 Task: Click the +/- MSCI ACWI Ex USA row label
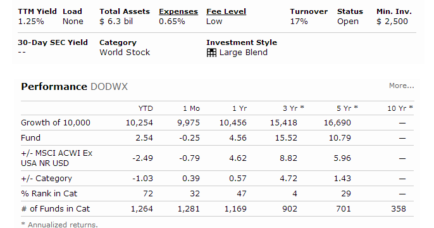pos(57,158)
